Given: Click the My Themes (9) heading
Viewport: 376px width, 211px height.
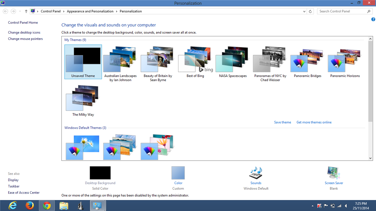Looking at the screenshot, I should click(75, 40).
